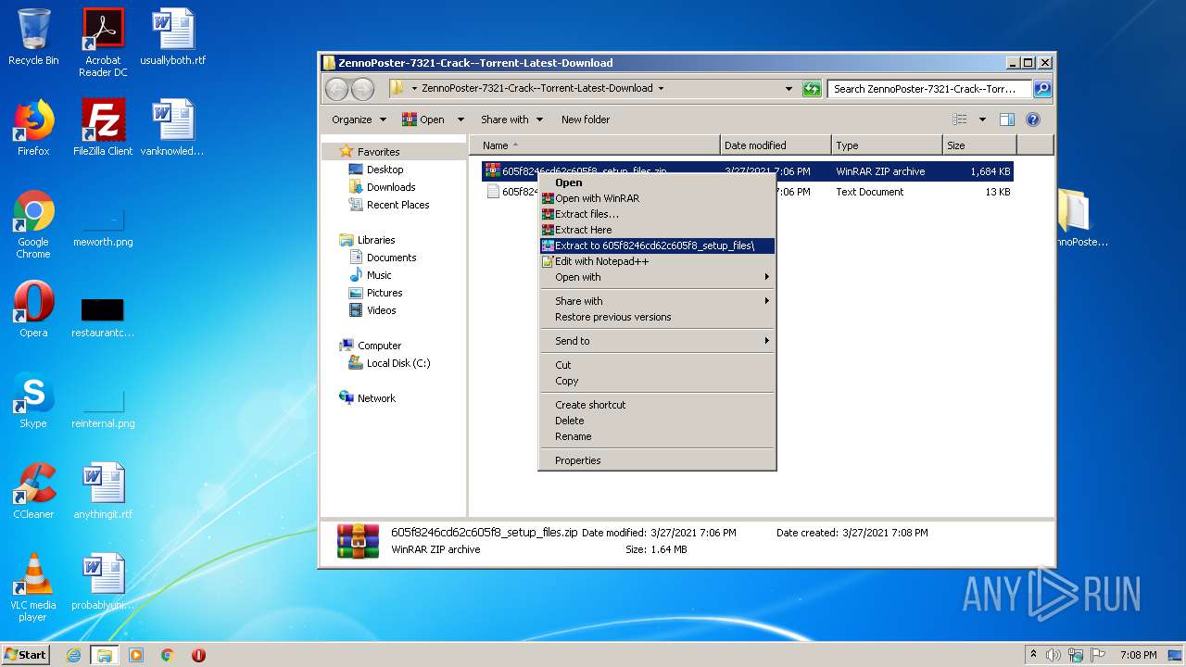Screen dimensions: 1186x667
Task: Launch Firefox from desktop
Action: pyautogui.click(x=33, y=128)
